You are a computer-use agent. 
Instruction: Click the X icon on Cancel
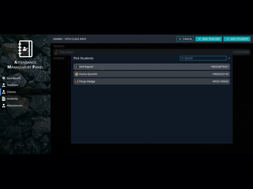point(180,39)
